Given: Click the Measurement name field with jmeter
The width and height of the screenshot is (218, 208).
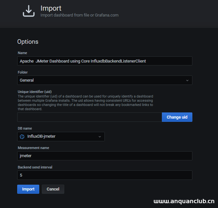Looking at the screenshot, I should (105, 156).
